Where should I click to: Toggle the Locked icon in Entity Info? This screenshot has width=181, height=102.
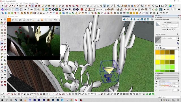170,30
